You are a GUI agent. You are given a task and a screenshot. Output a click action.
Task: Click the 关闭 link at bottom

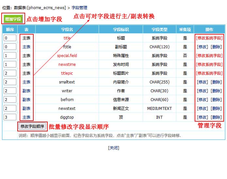(x=114, y=148)
